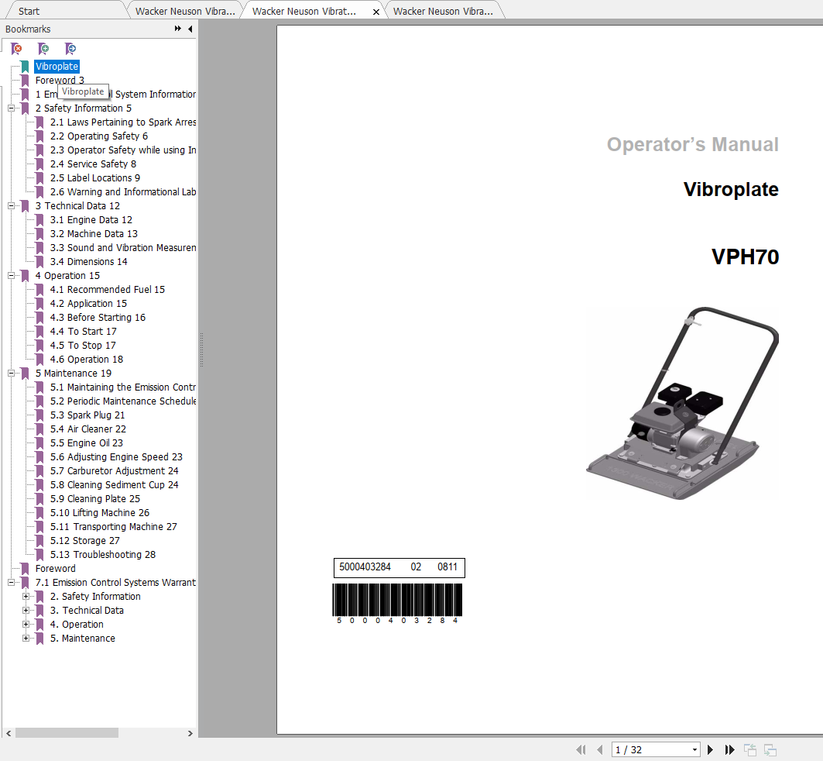Viewport: 823px width, 761px height.
Task: Open 2.5 Label Locations 9 bookmark
Action: click(95, 178)
